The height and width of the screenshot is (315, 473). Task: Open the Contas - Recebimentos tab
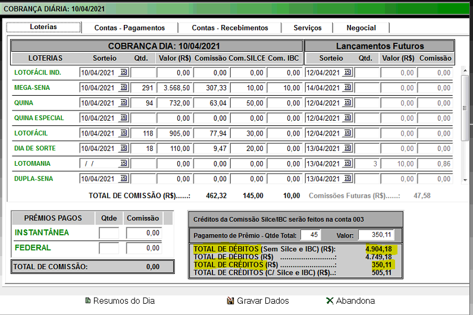coord(230,28)
